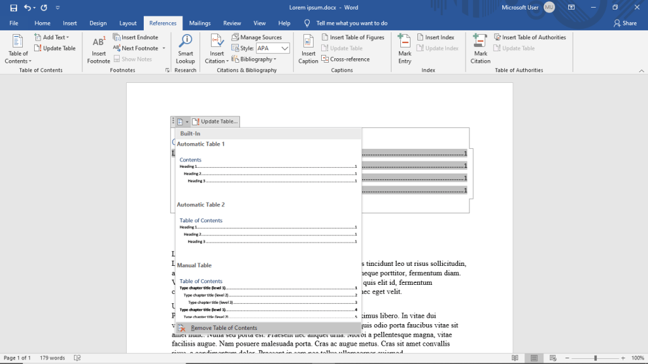Switch to Read Mode view
The height and width of the screenshot is (364, 648).
pos(515,358)
